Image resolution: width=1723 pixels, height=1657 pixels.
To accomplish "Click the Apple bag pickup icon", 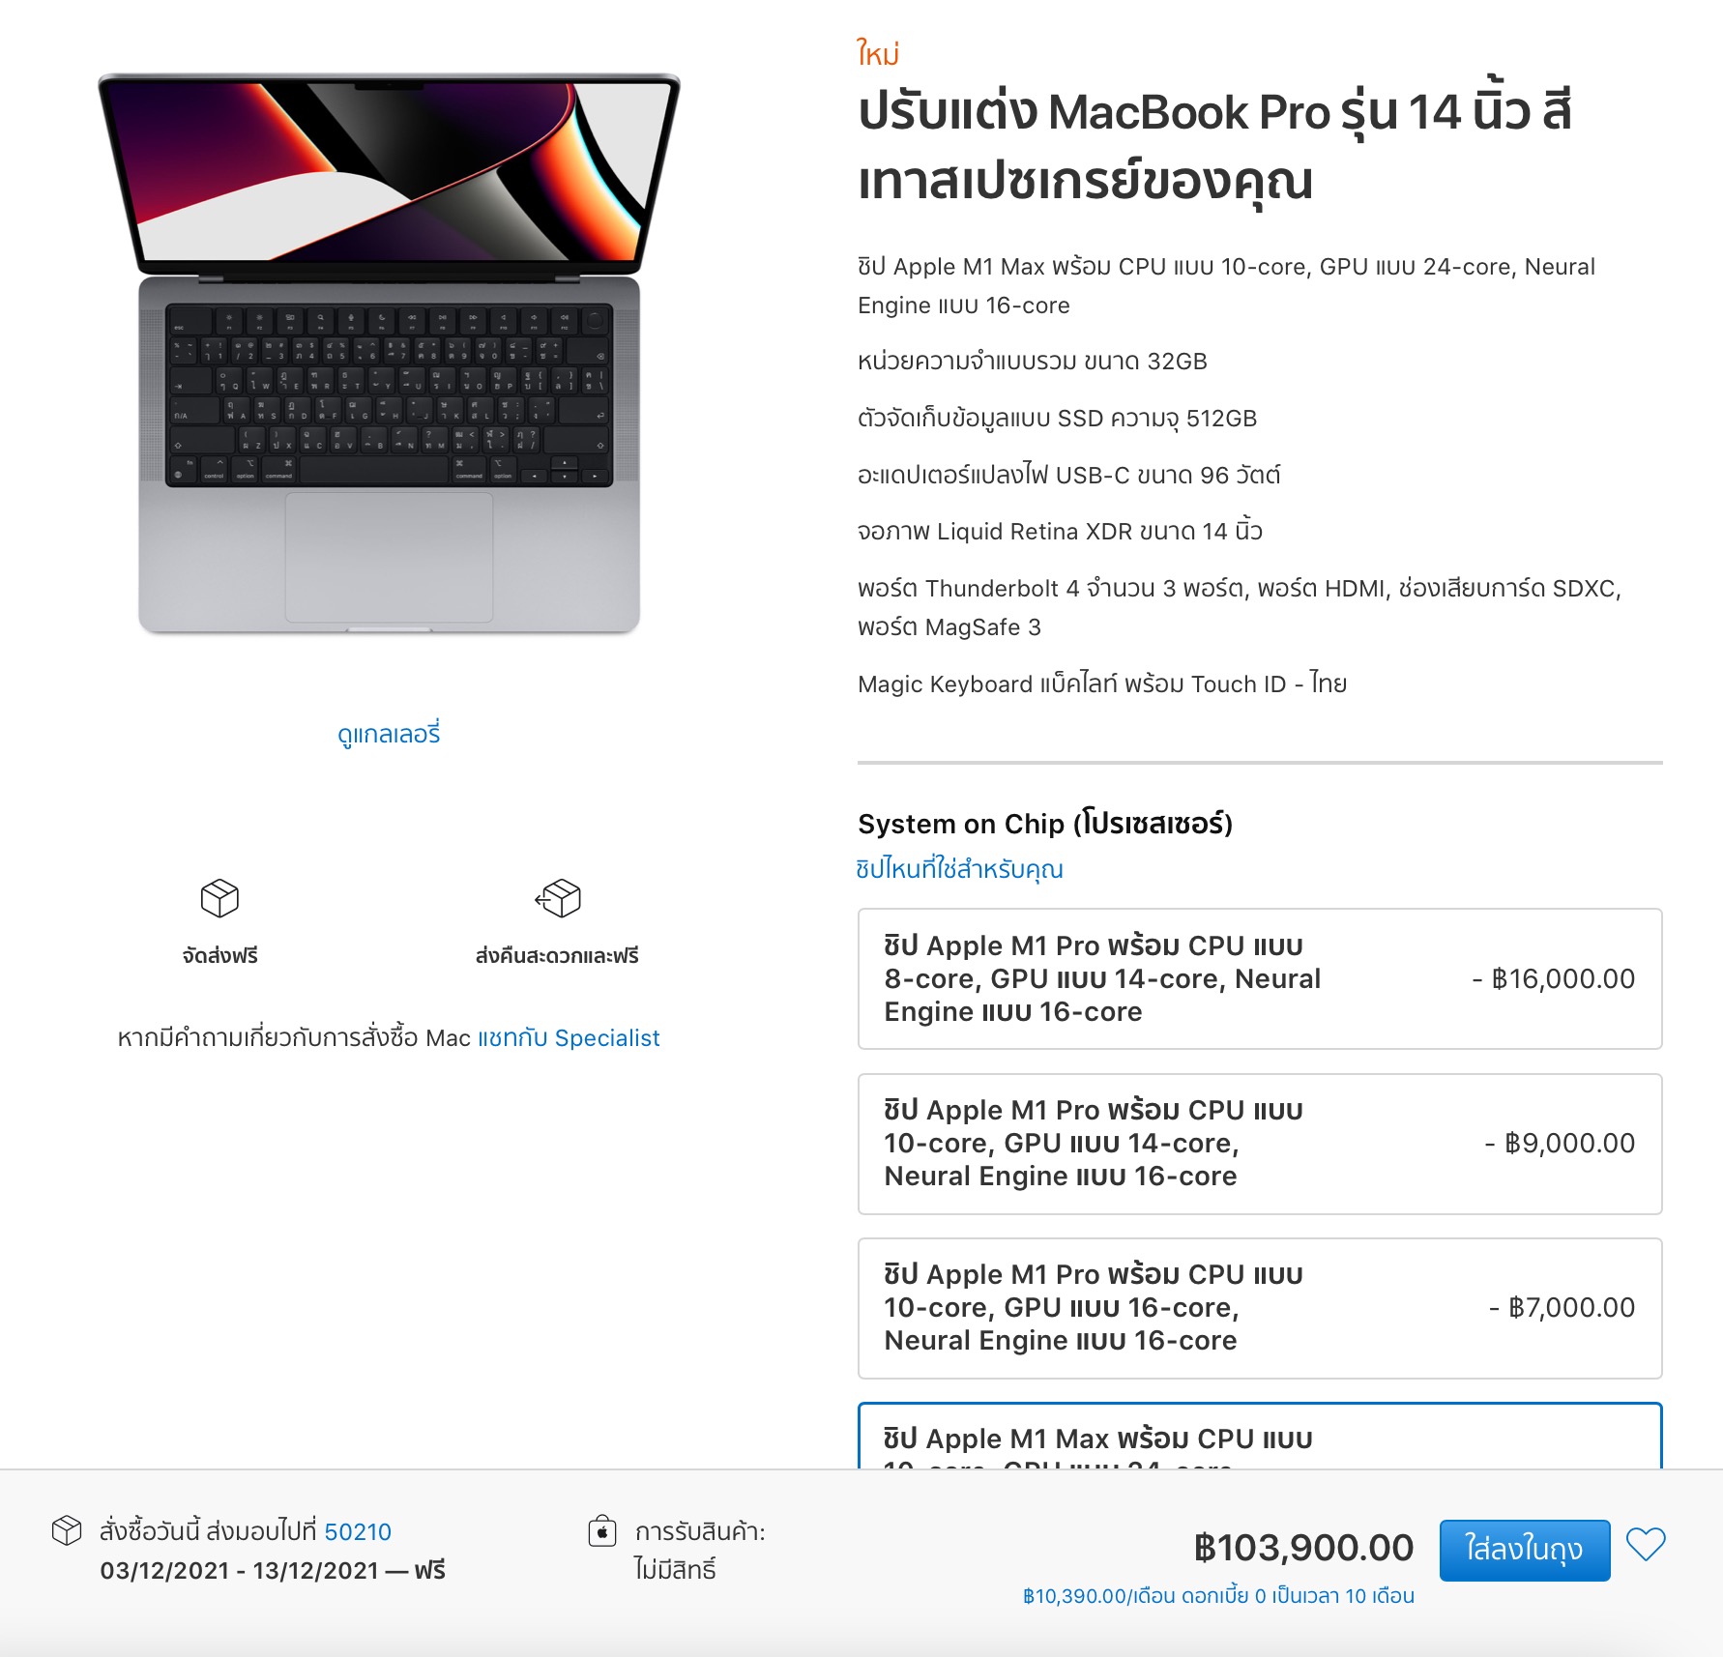I will coord(602,1530).
